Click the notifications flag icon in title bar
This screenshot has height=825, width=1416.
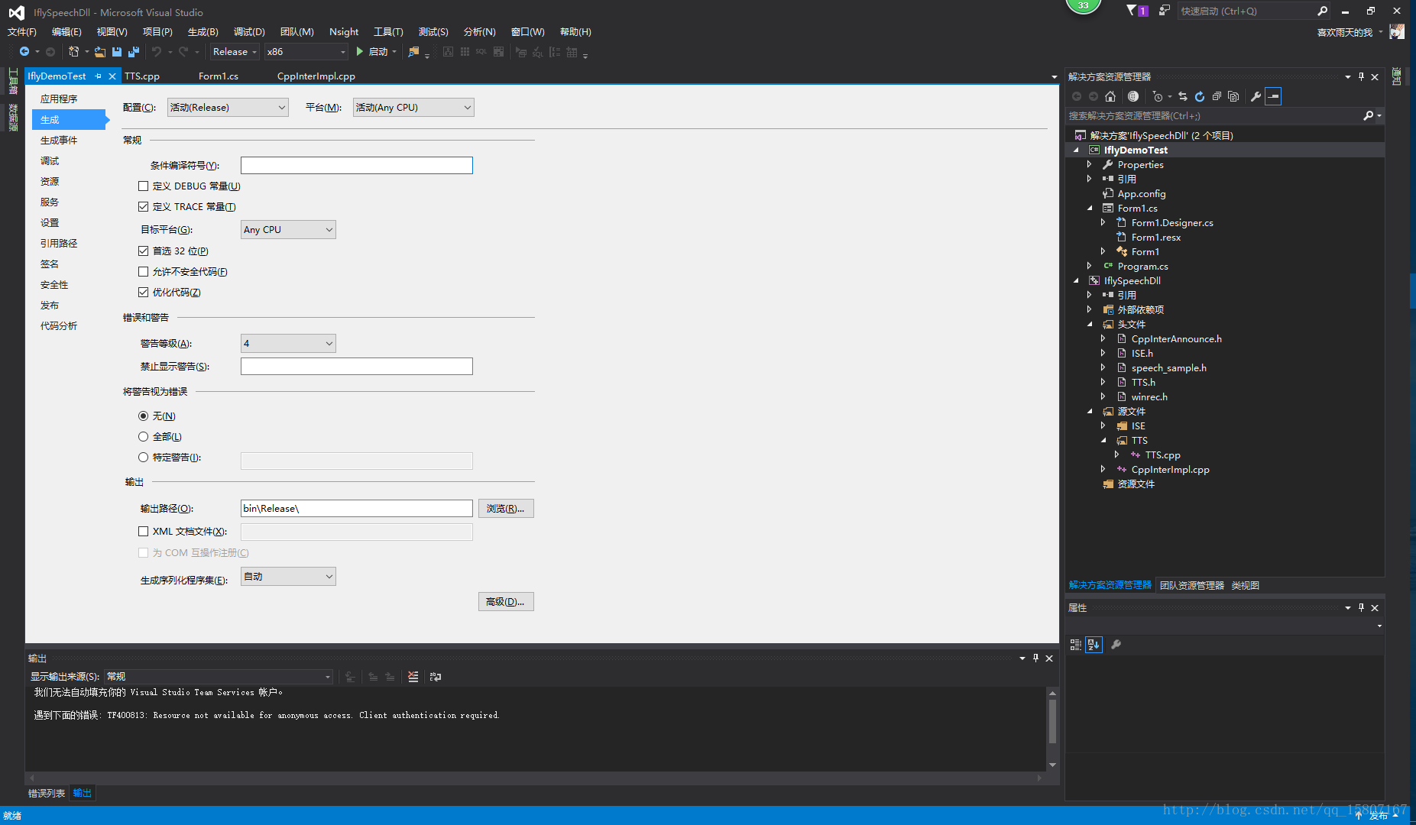click(x=1132, y=11)
